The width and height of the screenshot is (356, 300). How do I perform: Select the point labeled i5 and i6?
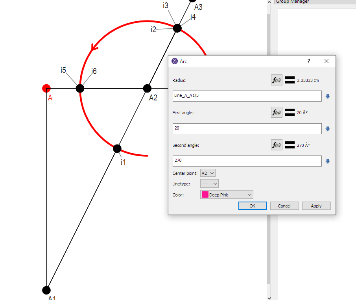click(x=80, y=89)
